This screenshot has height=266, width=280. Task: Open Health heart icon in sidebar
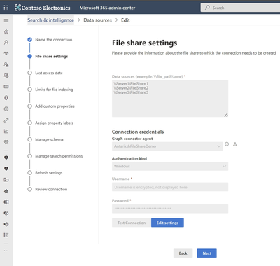coord(6,142)
